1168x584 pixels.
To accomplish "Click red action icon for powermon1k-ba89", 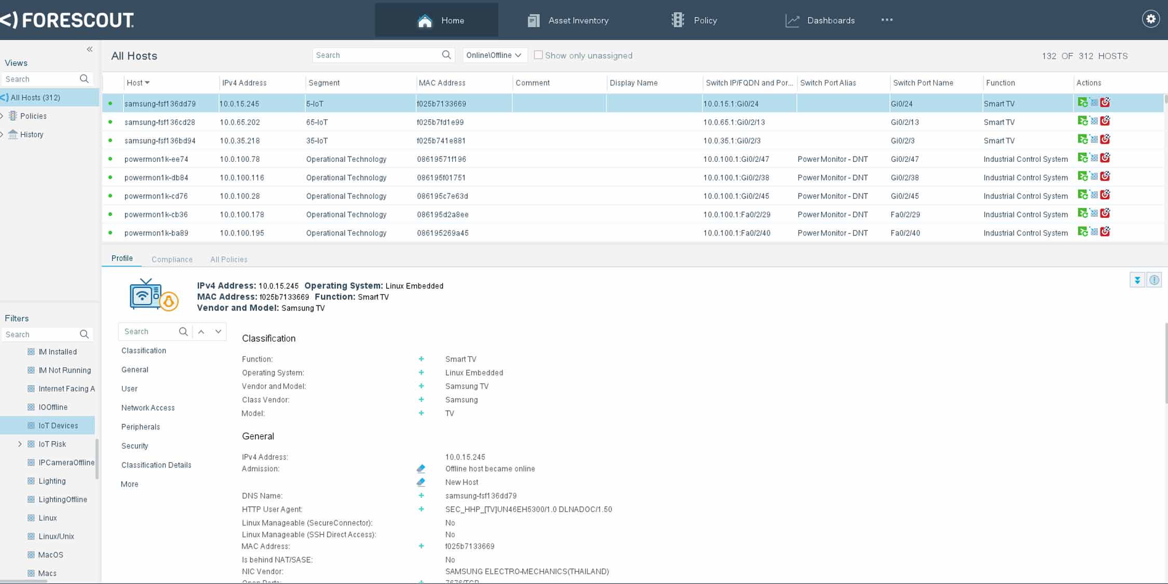I will pyautogui.click(x=1105, y=232).
